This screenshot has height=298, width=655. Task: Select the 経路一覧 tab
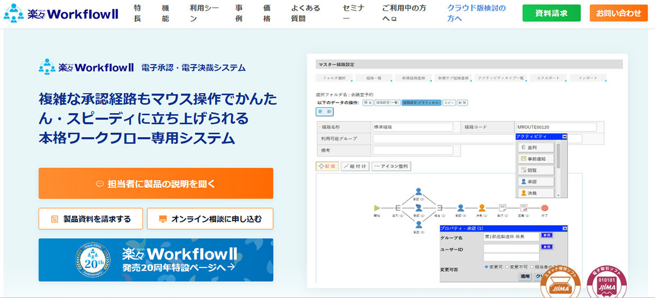(x=373, y=78)
